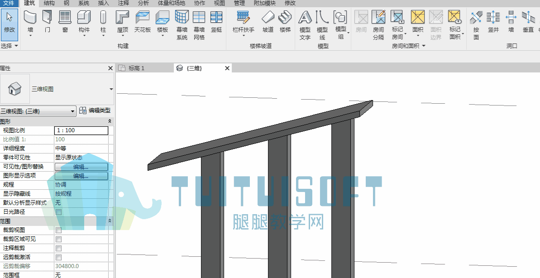
Task: Switch to the 插入 ribbon tab
Action: click(x=103, y=3)
